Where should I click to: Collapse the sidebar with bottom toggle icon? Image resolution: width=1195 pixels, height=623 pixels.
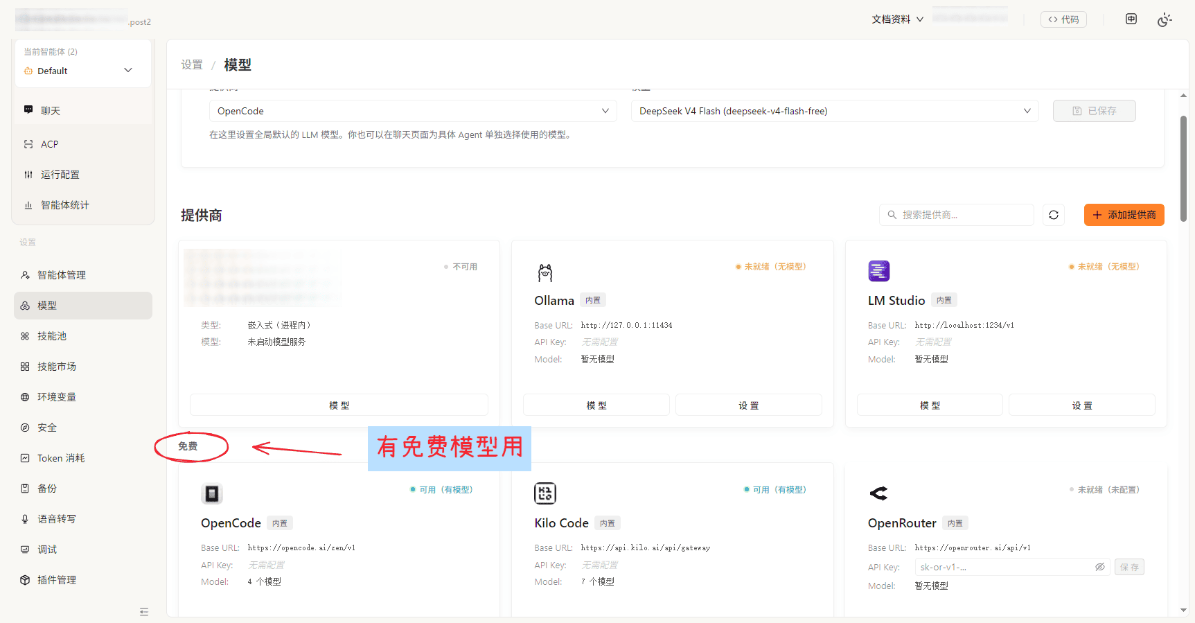click(144, 612)
